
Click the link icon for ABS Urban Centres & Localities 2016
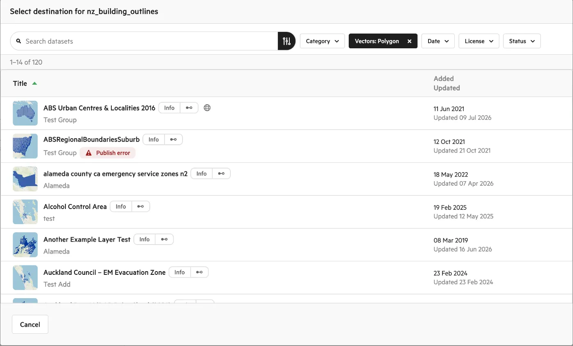point(189,108)
